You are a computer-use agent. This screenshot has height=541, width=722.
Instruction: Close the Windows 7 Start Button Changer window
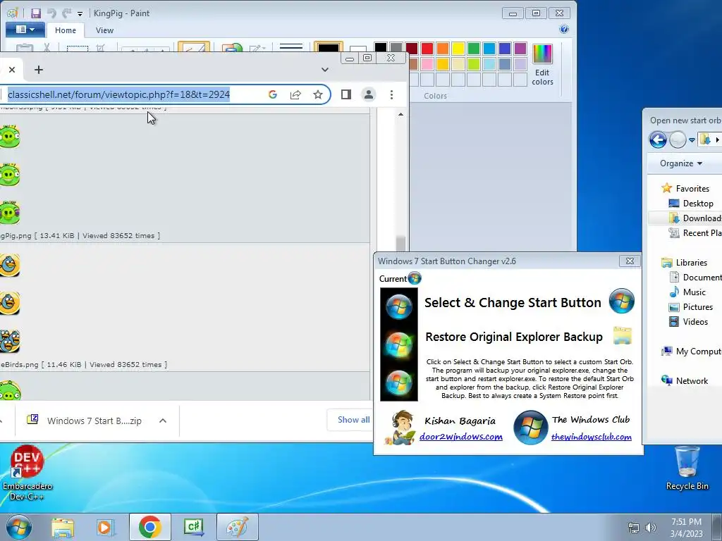630,261
